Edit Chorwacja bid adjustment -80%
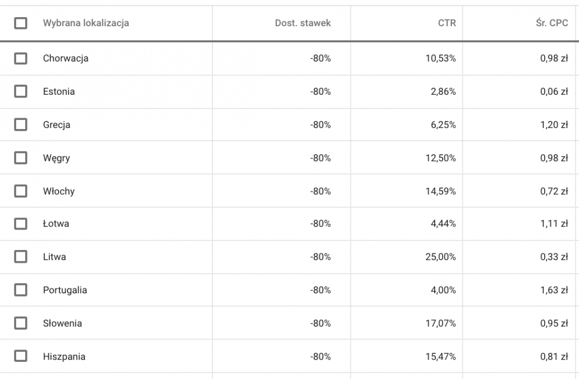Viewport: 579px width, 379px height. click(320, 58)
